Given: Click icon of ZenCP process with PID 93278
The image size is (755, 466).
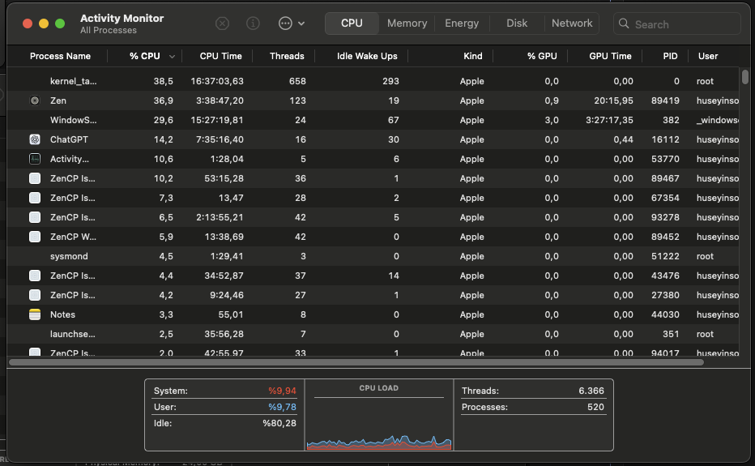Looking at the screenshot, I should [35, 217].
